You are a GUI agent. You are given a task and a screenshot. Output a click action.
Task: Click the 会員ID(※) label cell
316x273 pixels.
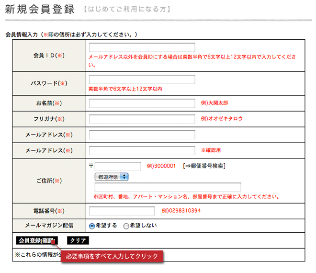pyautogui.click(x=49, y=56)
